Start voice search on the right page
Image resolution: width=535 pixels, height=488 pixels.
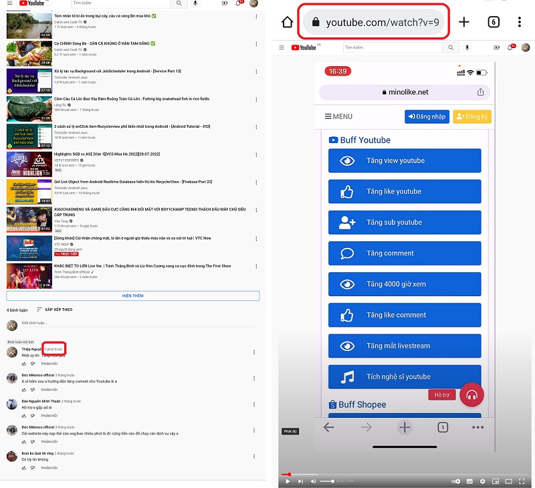pyautogui.click(x=467, y=47)
